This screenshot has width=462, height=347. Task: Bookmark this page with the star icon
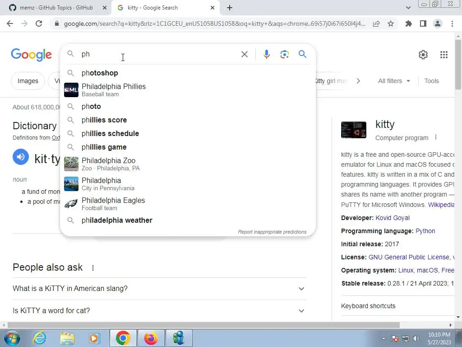tap(391, 23)
